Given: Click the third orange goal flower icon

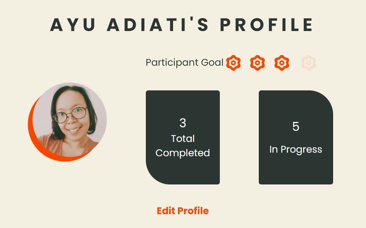Looking at the screenshot, I should click(x=282, y=62).
